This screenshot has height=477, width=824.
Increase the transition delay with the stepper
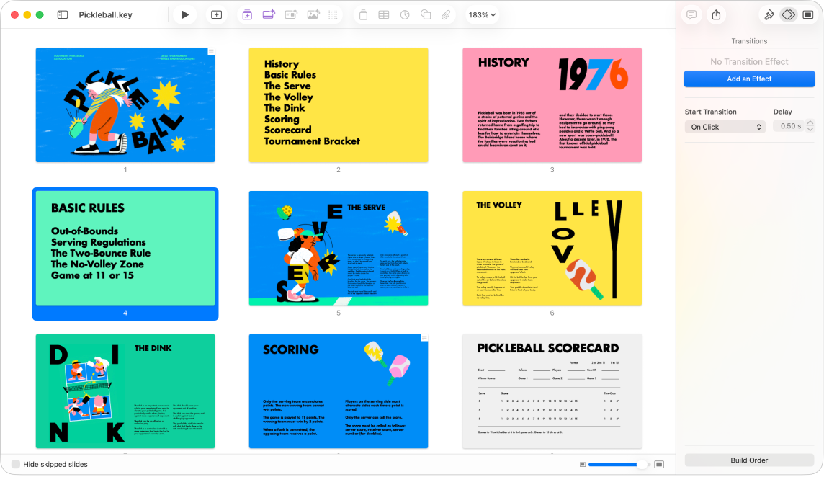click(810, 122)
